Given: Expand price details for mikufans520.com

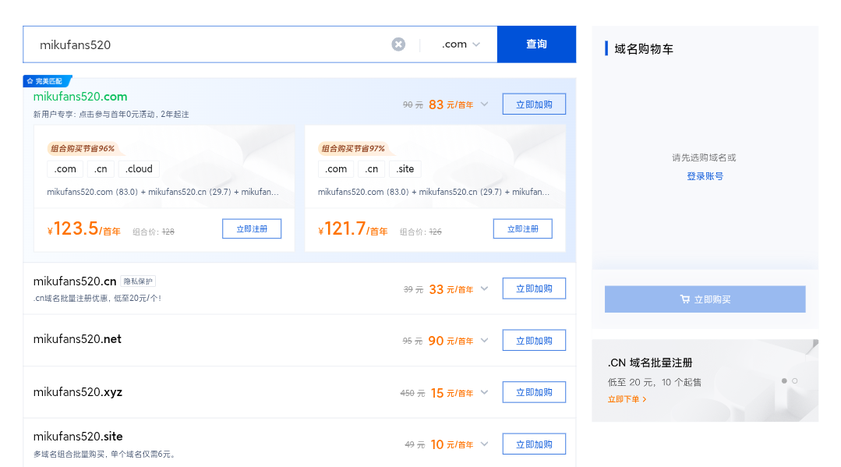Looking at the screenshot, I should point(484,104).
